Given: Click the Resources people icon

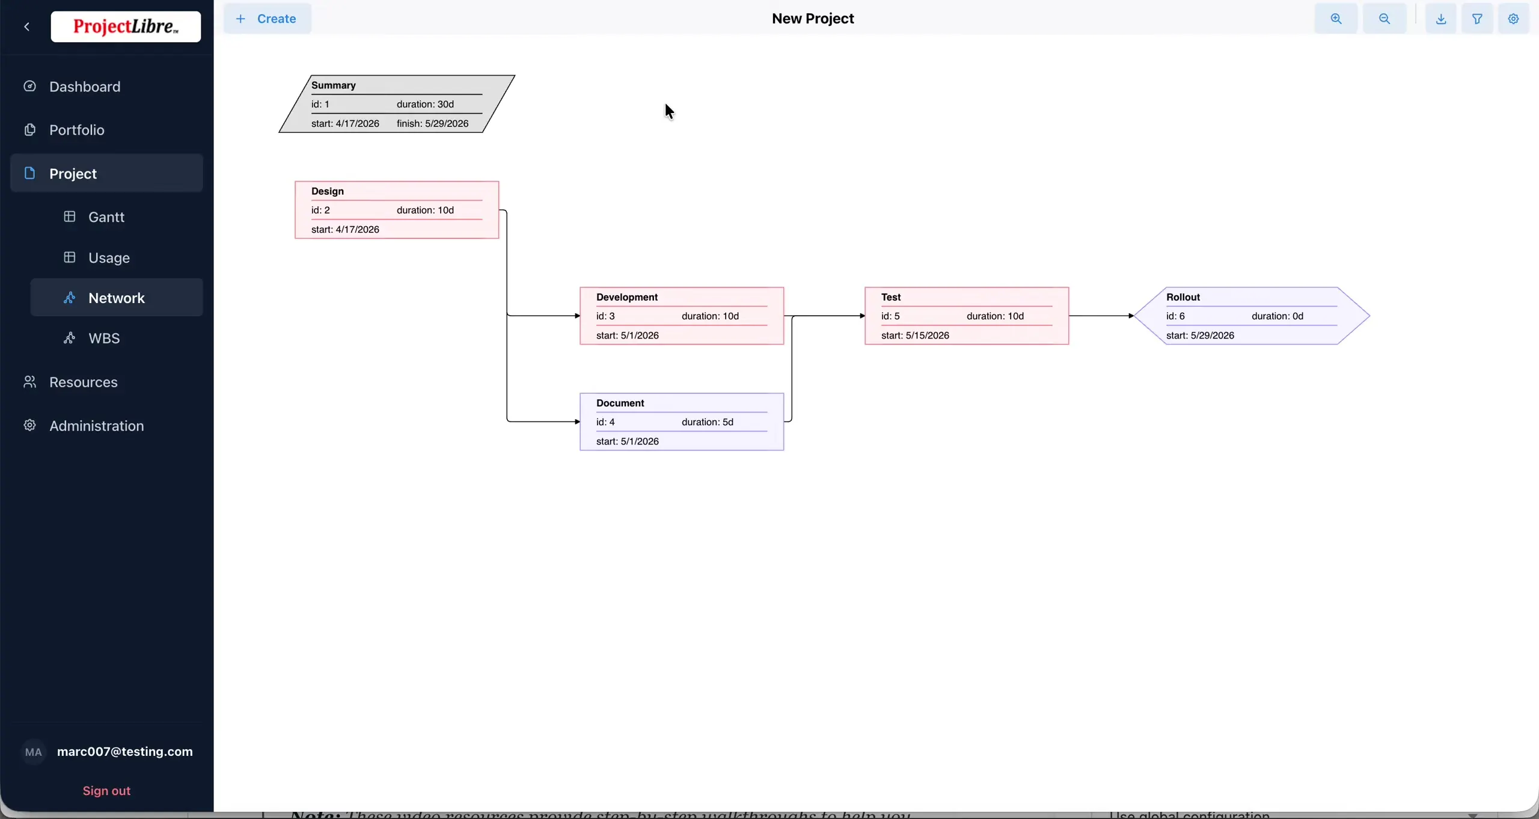Looking at the screenshot, I should point(29,382).
